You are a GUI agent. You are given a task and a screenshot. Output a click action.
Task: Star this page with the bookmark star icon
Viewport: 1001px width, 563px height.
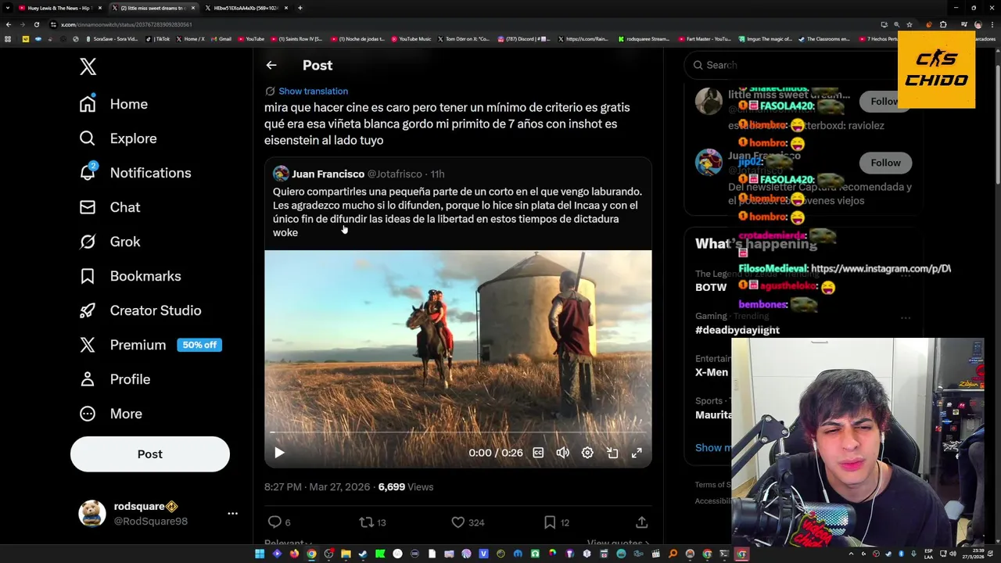coord(910,24)
